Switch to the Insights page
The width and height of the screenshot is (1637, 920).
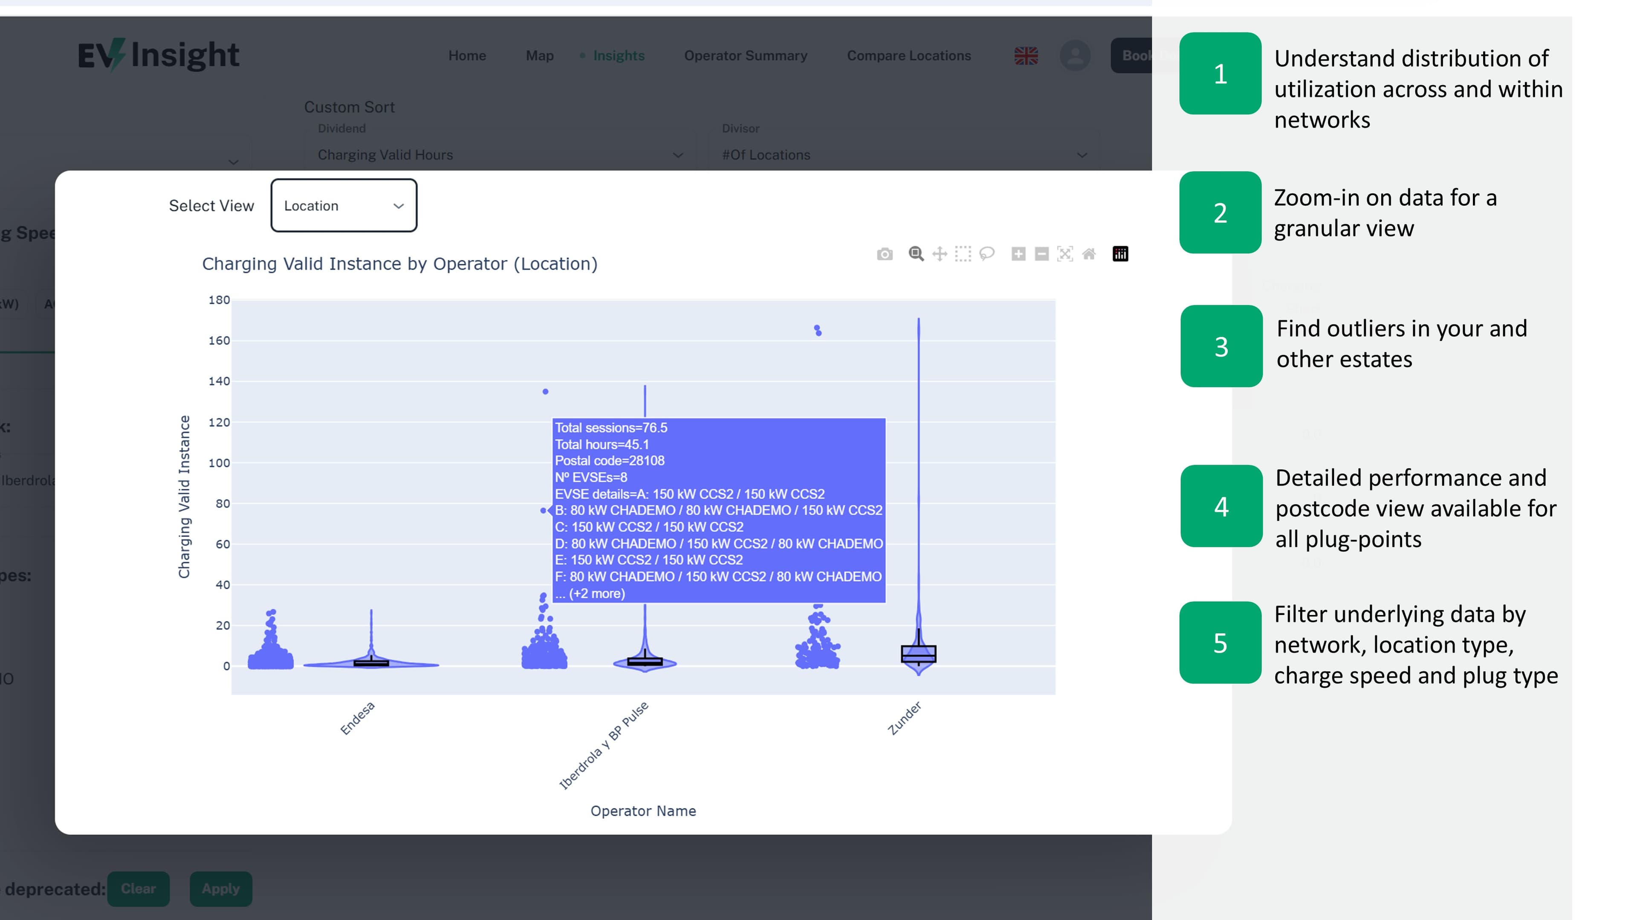tap(619, 56)
